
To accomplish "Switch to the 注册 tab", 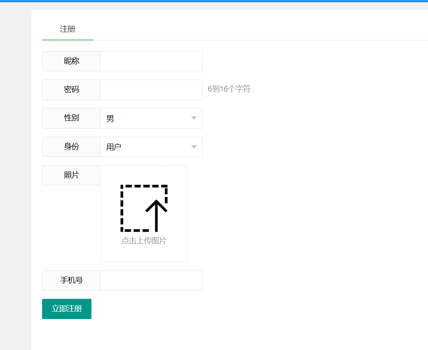I will pyautogui.click(x=67, y=29).
